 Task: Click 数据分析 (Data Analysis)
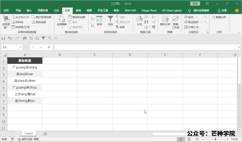point(219,17)
